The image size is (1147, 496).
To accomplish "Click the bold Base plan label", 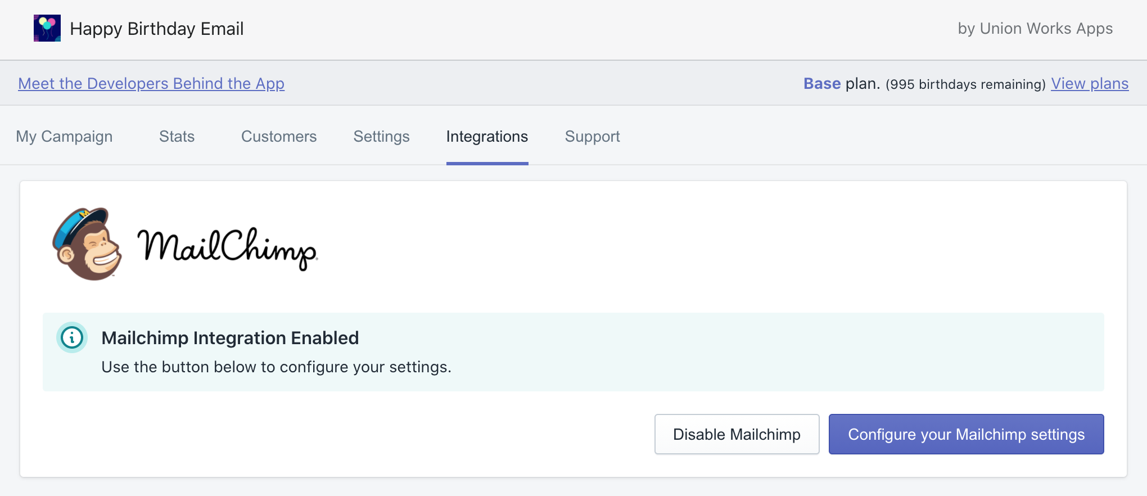I will coord(822,83).
